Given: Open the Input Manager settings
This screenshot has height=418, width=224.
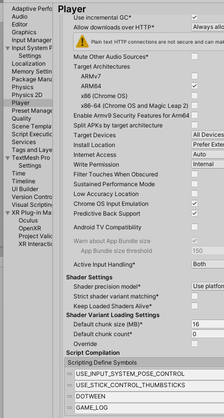Looking at the screenshot, I should [31, 40].
